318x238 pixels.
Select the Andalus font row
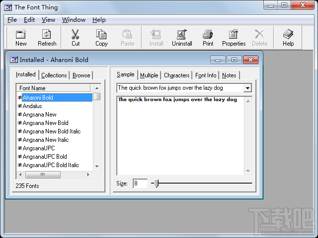(x=32, y=106)
